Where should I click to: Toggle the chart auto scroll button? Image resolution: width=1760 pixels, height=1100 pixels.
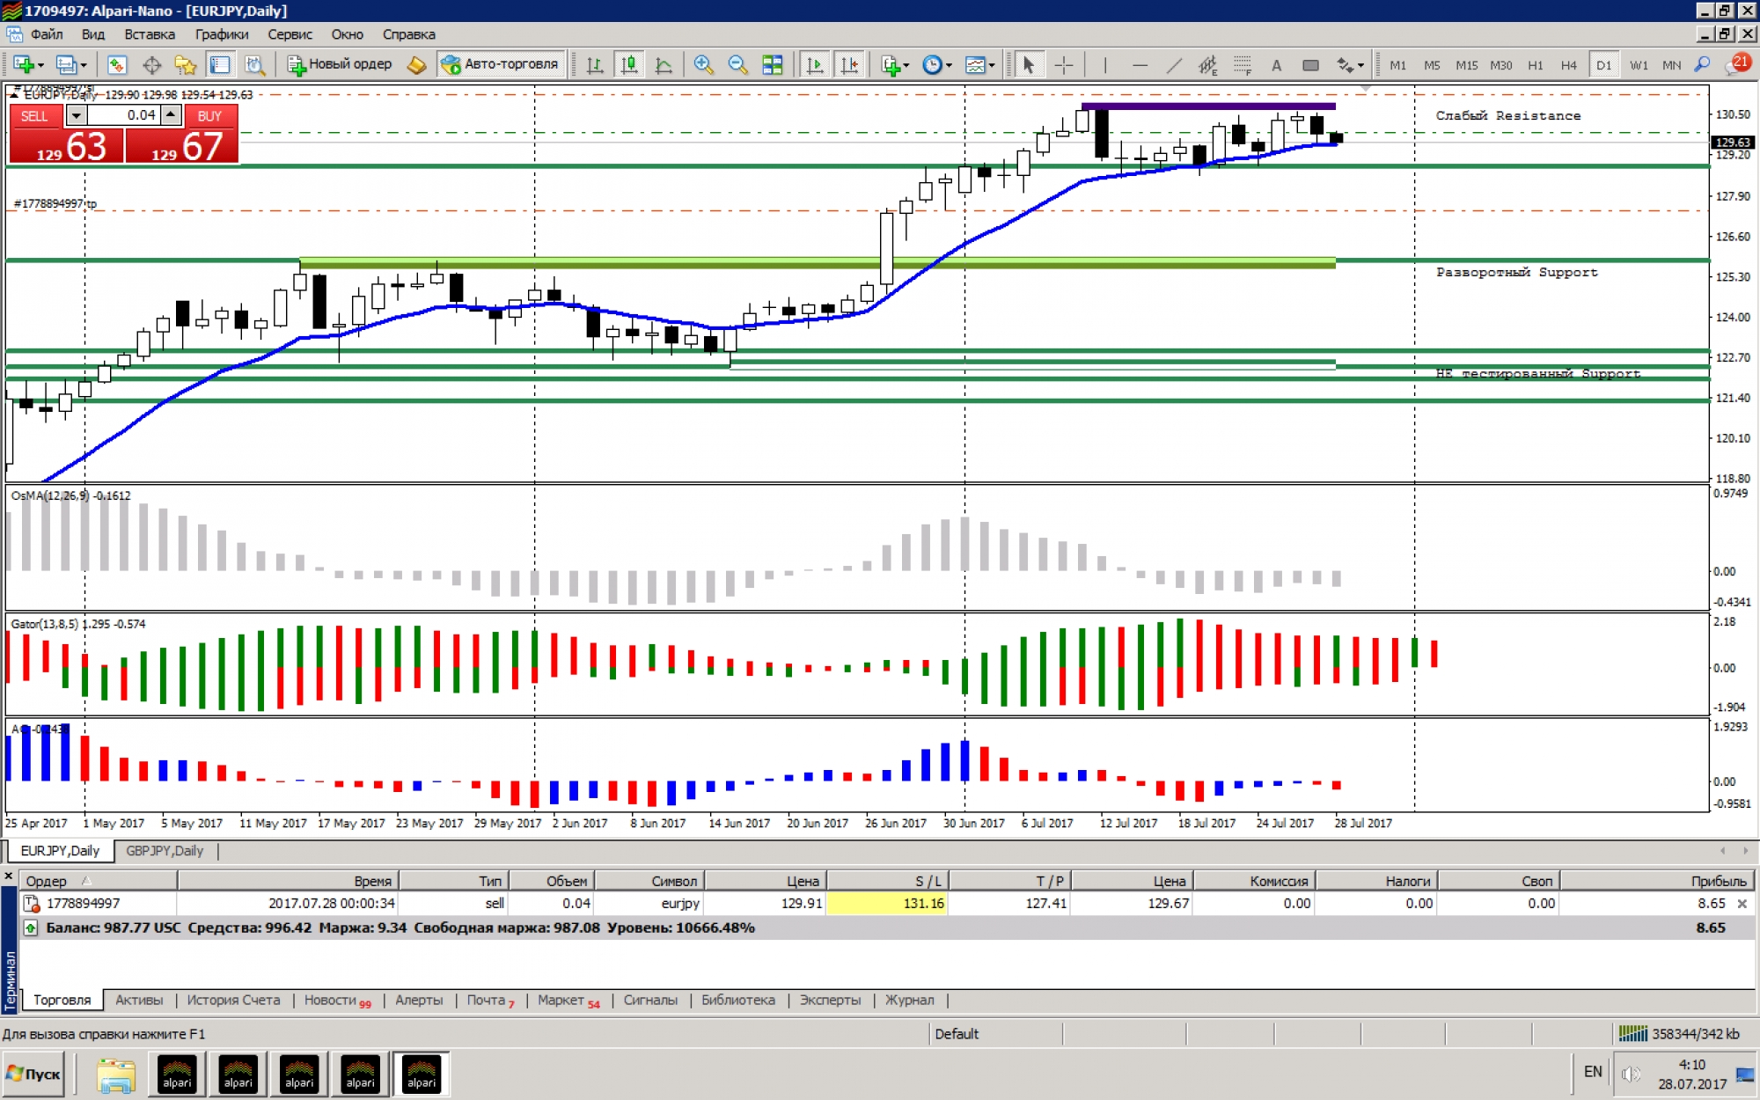[815, 65]
